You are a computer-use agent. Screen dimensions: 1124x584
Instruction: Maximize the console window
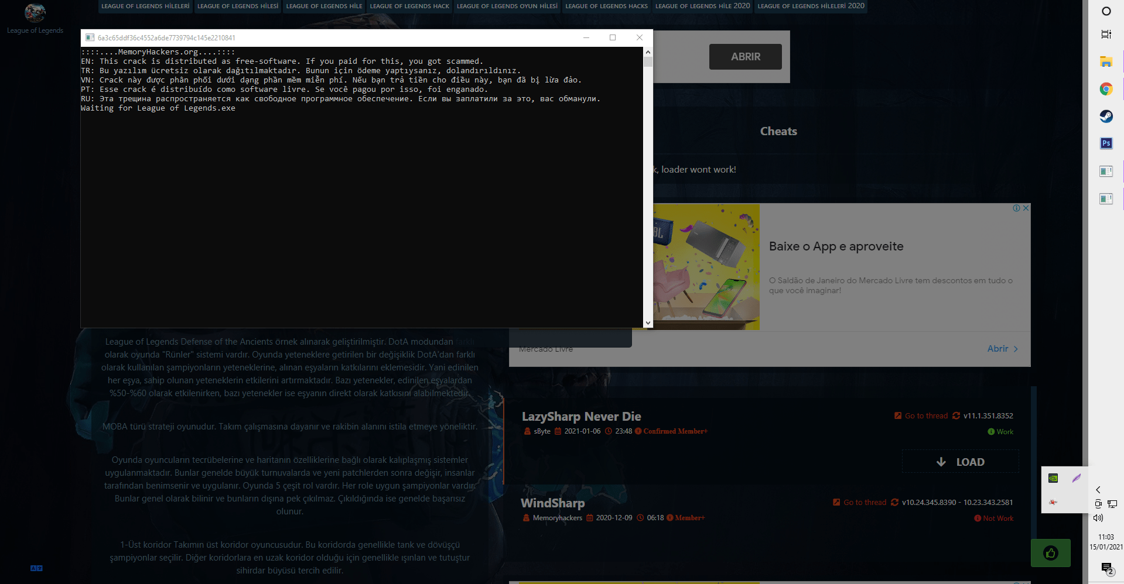pos(613,37)
